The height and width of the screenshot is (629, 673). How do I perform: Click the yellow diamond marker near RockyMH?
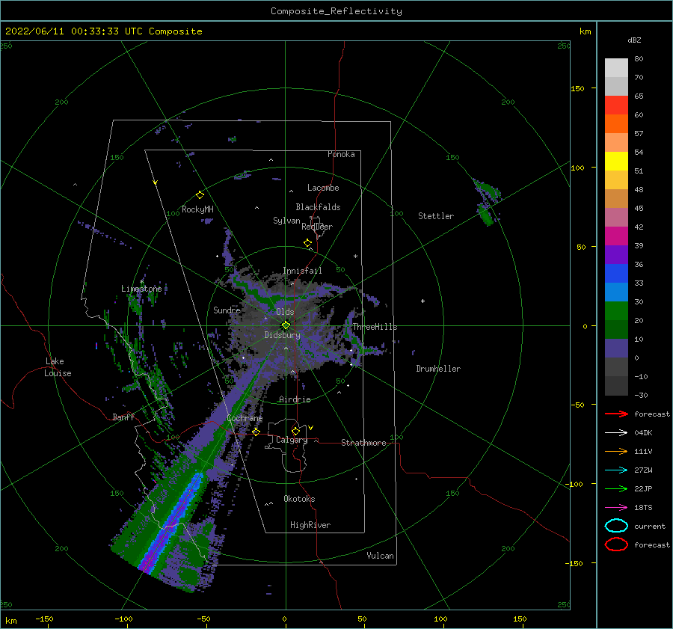[x=200, y=195]
